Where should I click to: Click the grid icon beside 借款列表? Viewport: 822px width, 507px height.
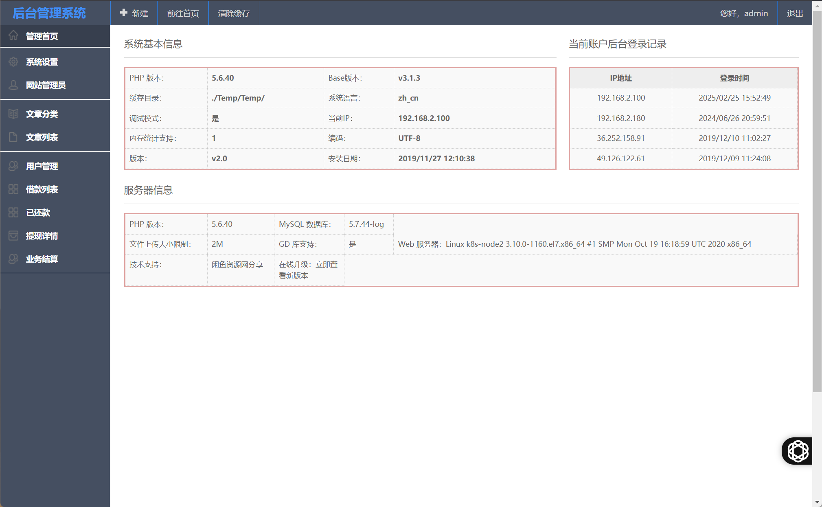click(13, 189)
